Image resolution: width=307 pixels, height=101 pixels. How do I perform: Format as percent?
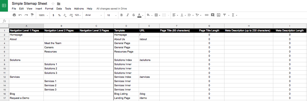(59, 15)
